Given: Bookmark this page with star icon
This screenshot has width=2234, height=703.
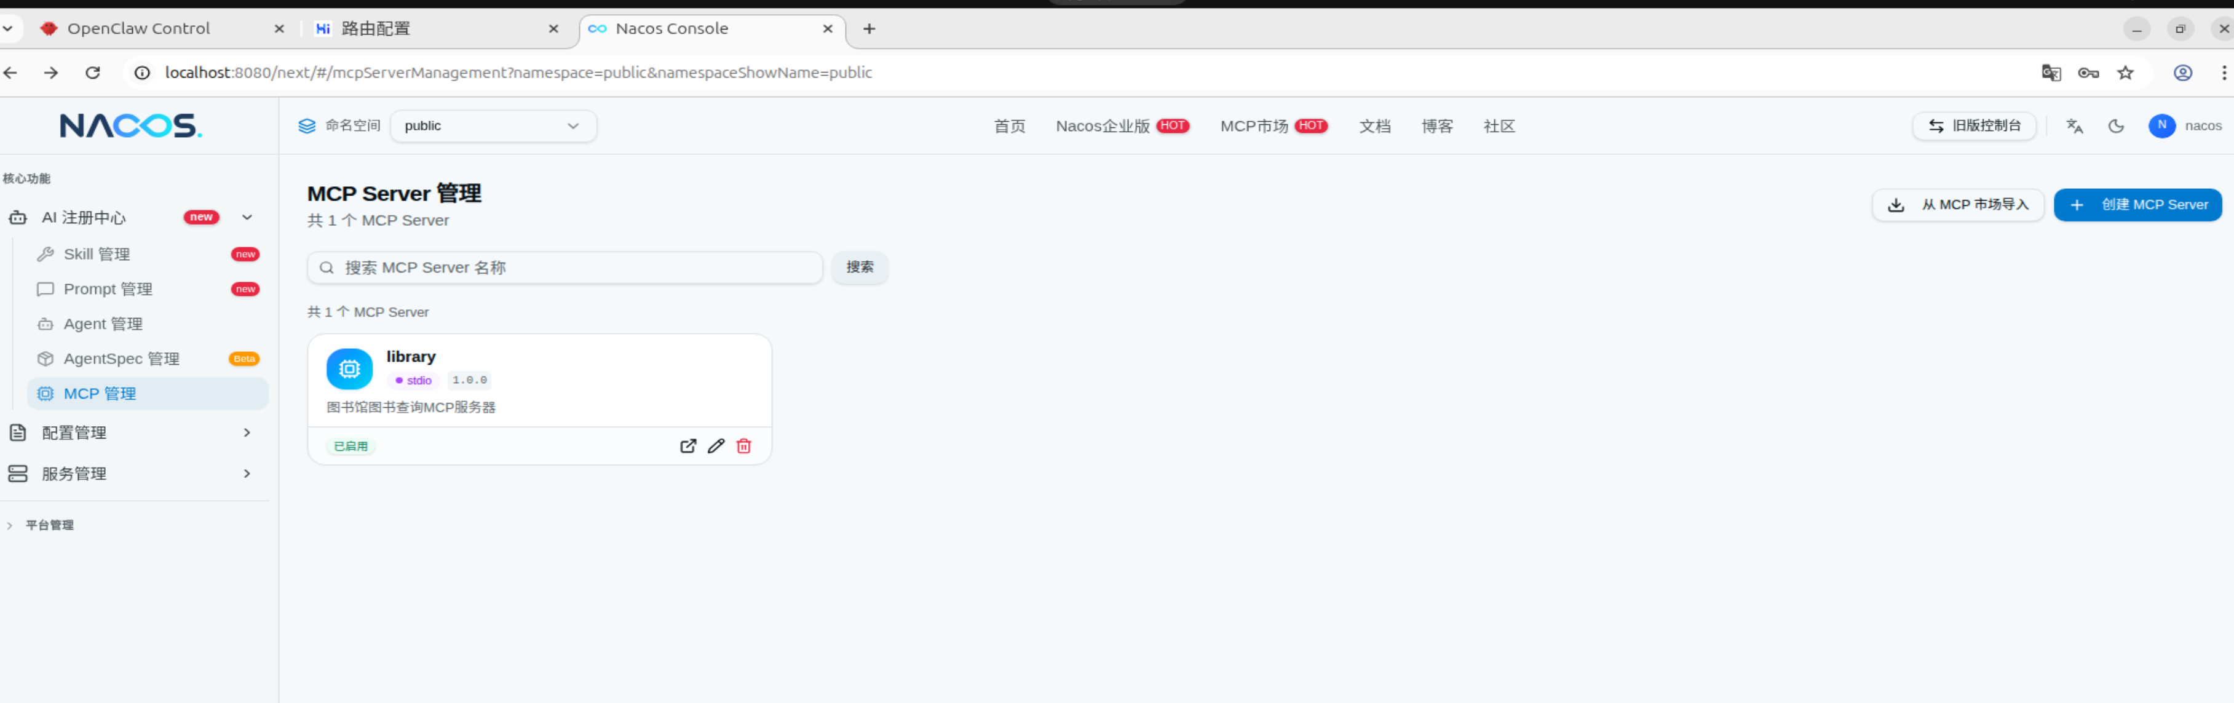Looking at the screenshot, I should tap(2125, 73).
